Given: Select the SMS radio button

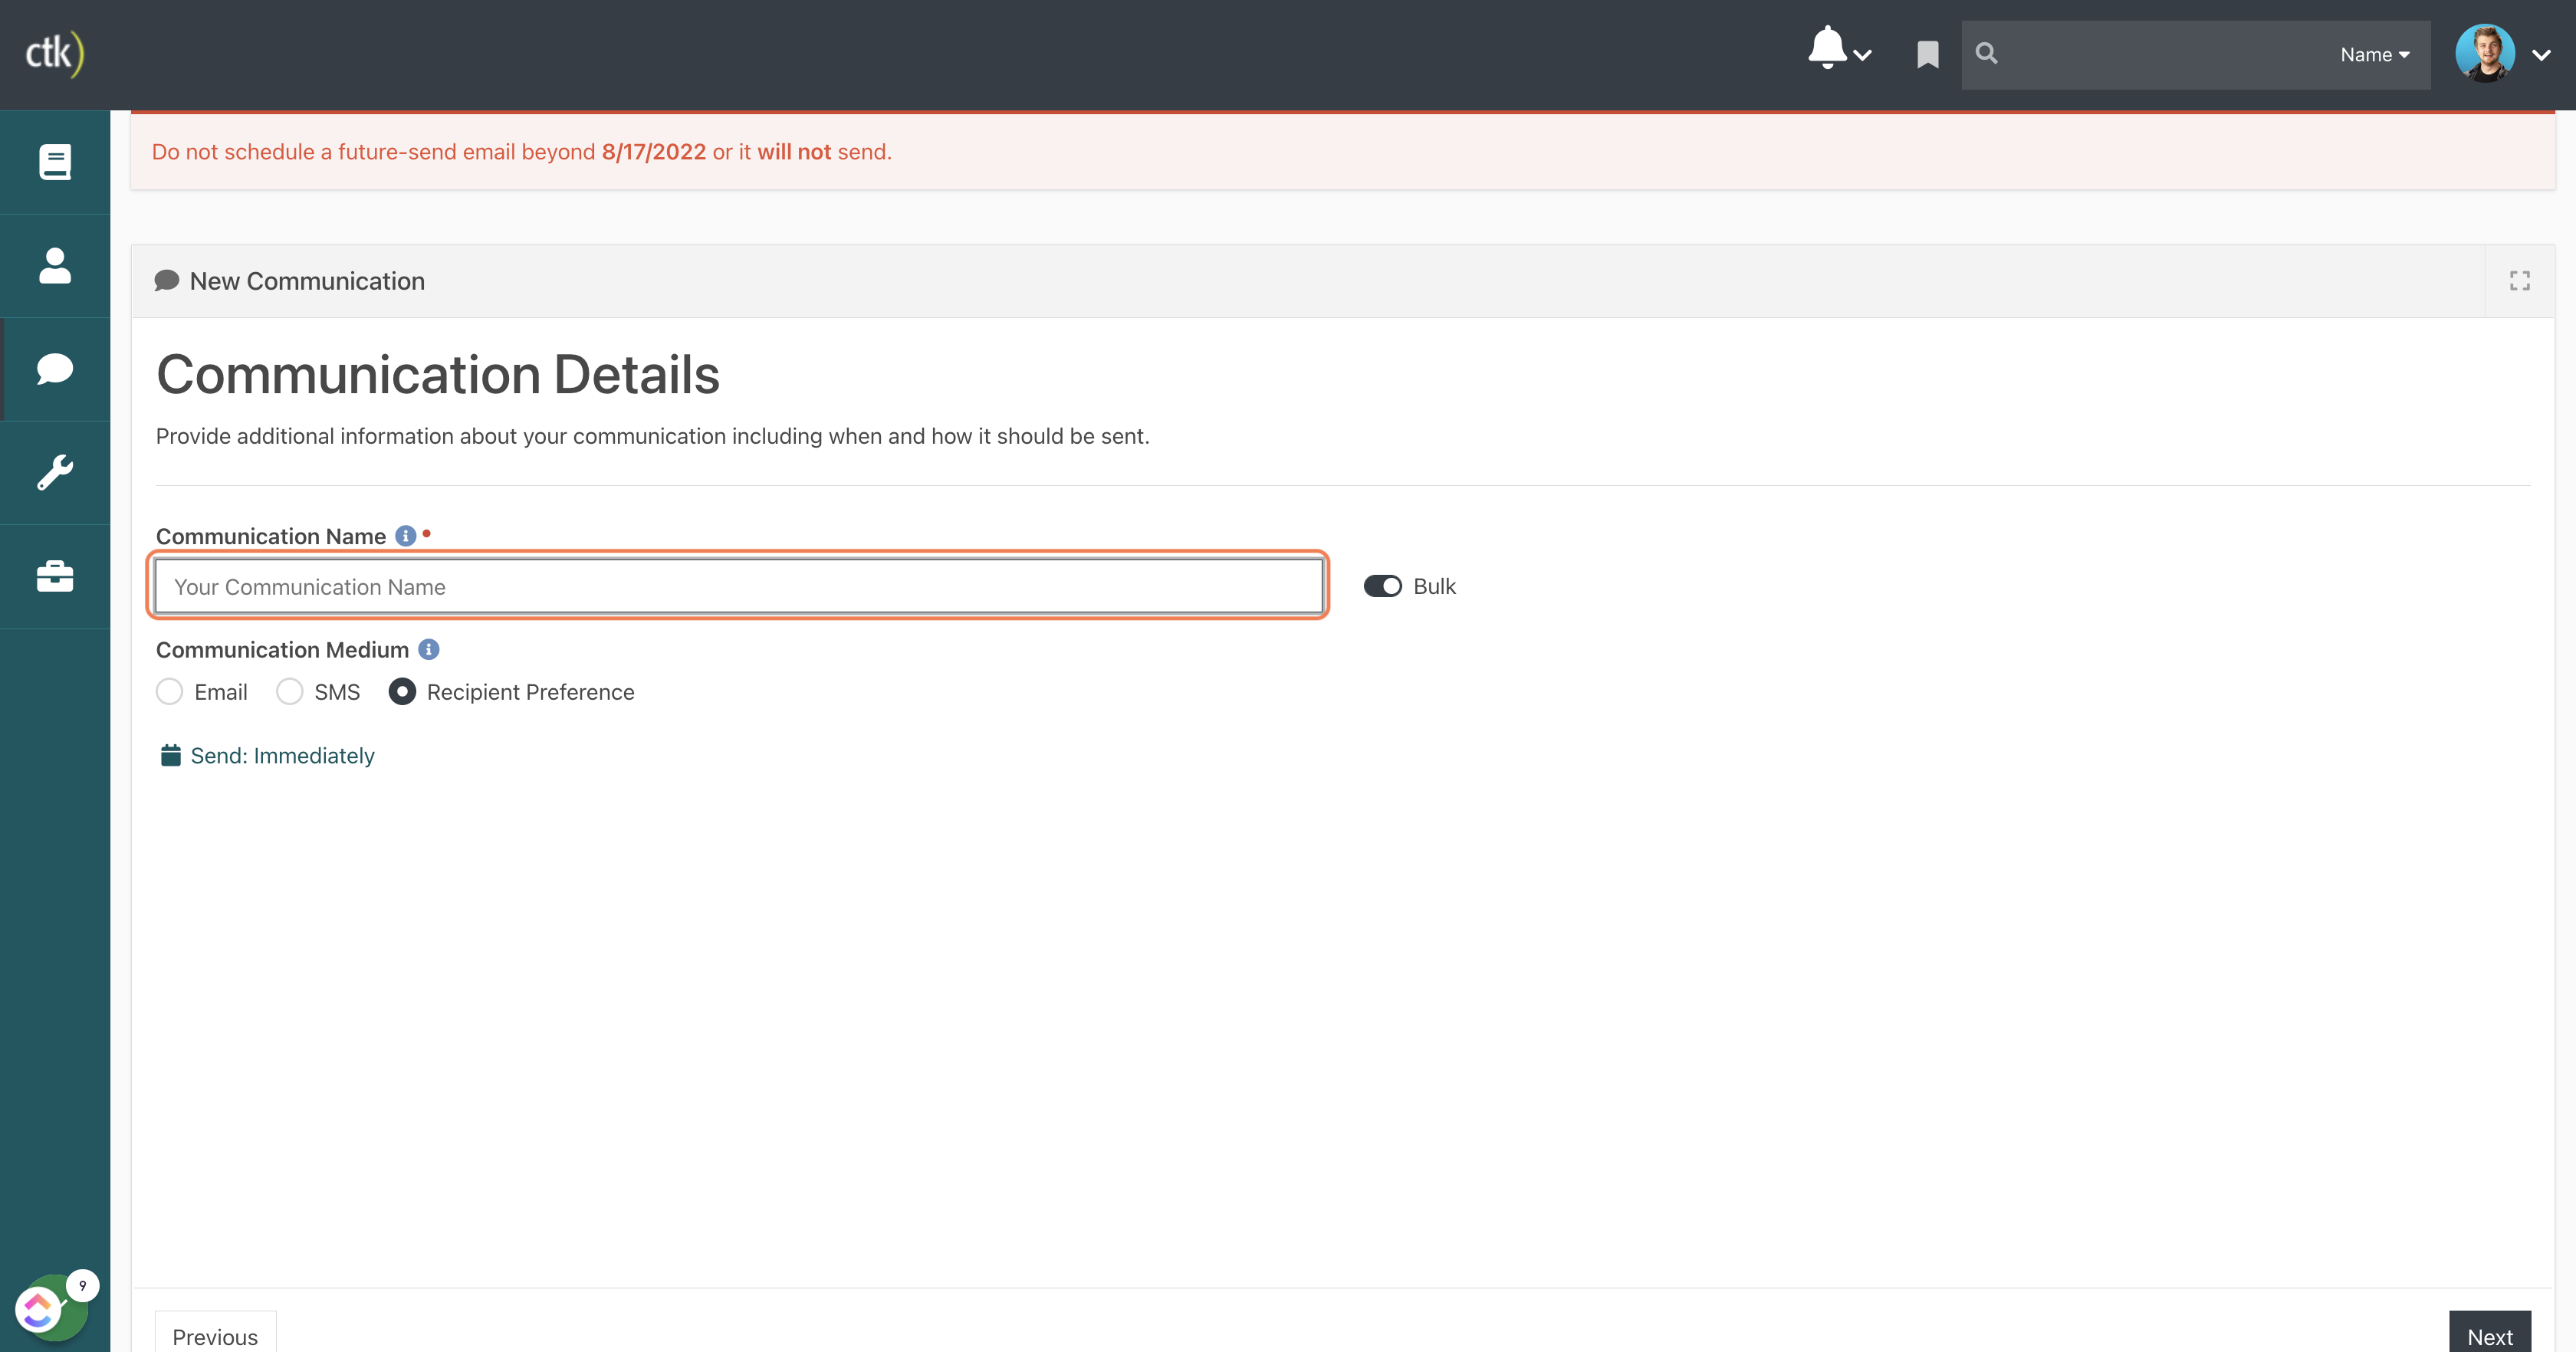Looking at the screenshot, I should [x=289, y=692].
